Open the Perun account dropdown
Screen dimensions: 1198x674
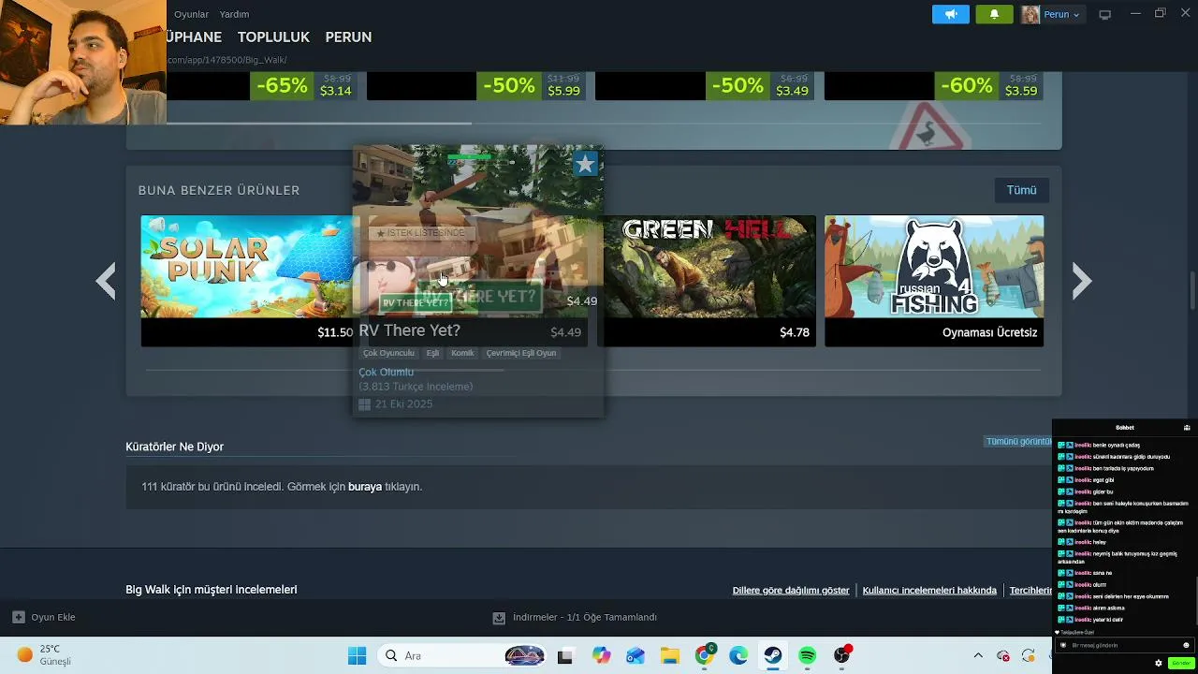coord(1052,14)
